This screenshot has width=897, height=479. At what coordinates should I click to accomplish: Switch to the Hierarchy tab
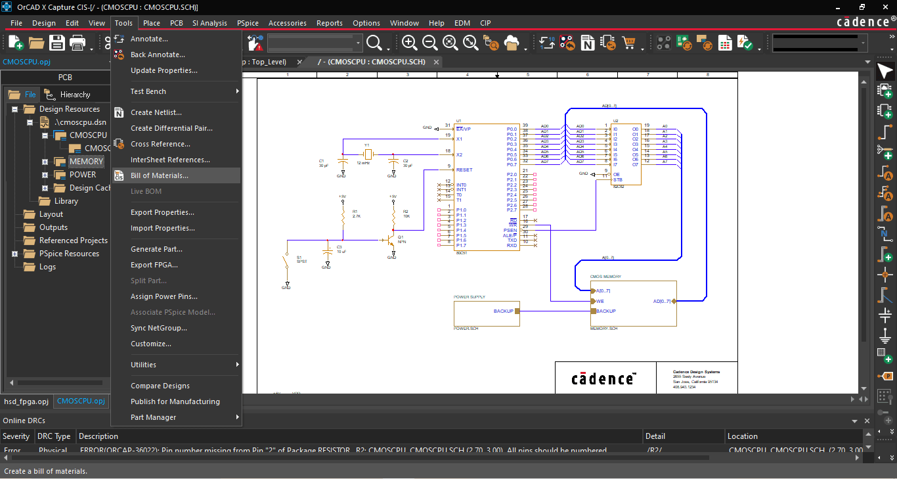pyautogui.click(x=68, y=95)
